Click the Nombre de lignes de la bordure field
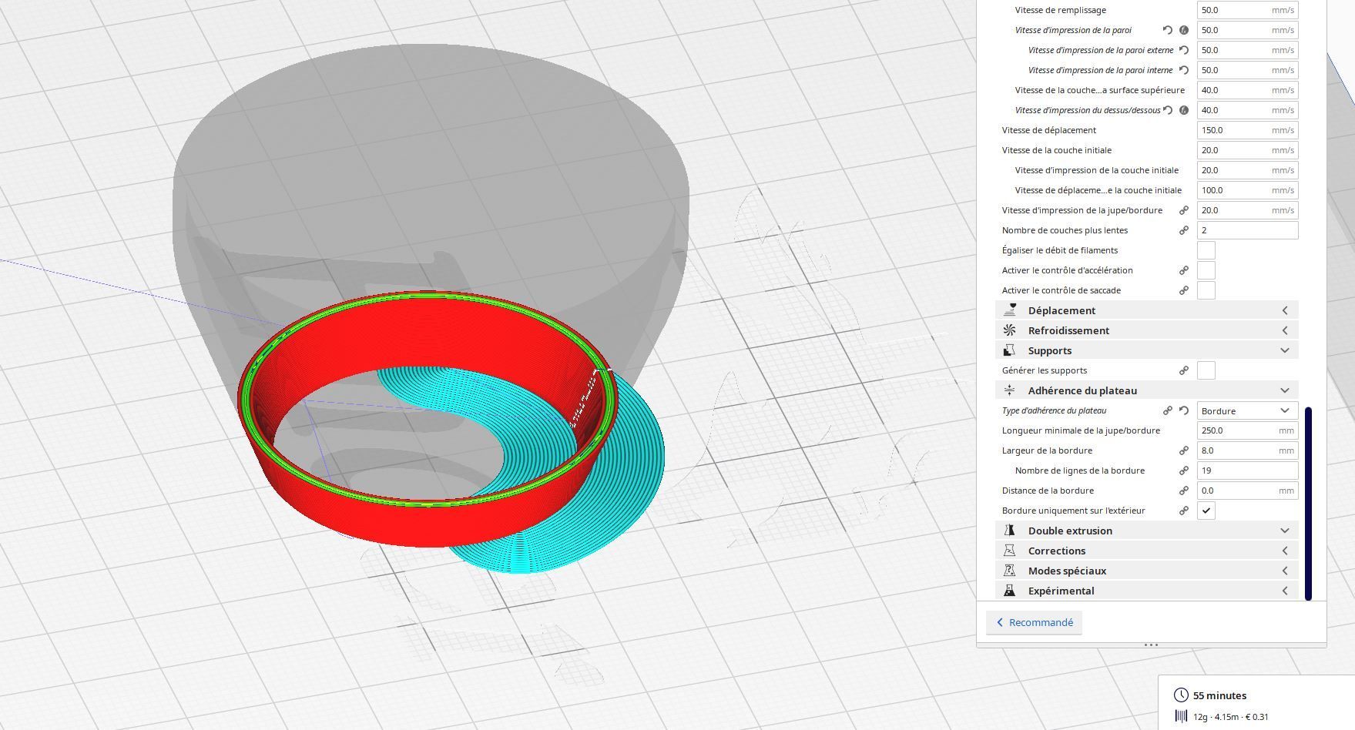 tap(1247, 470)
